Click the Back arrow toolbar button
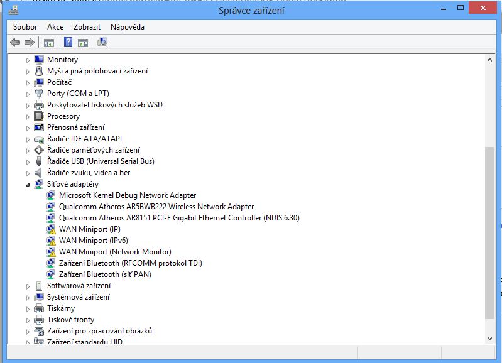This screenshot has height=363, width=502. pos(15,42)
